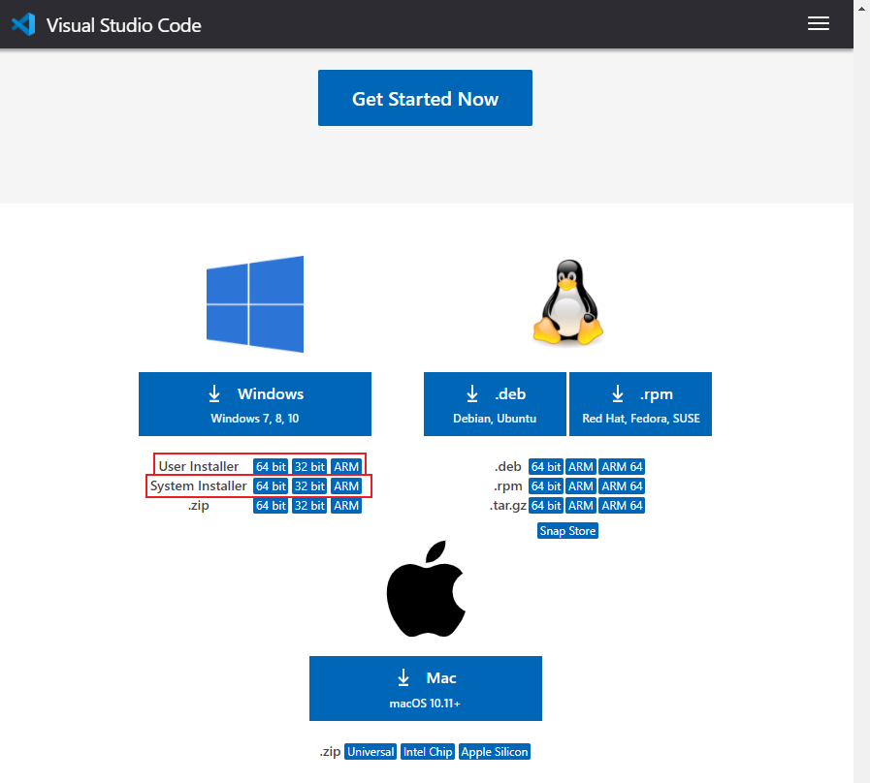Click the Visual Studio Code title text

coord(124,25)
